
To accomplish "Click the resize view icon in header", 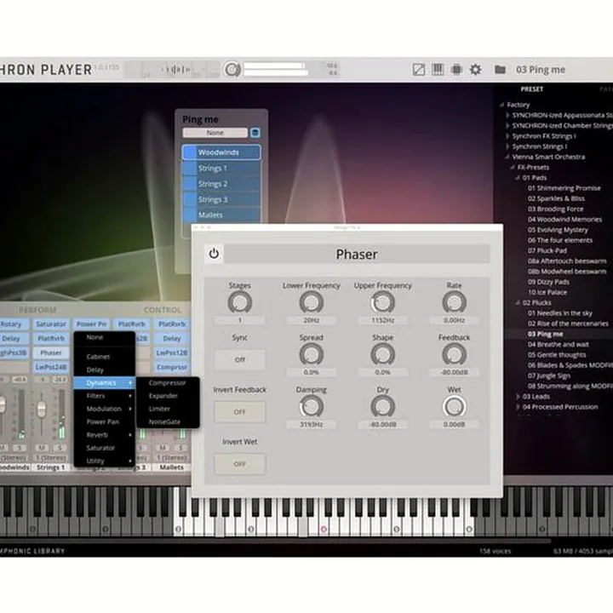I will pyautogui.click(x=419, y=70).
